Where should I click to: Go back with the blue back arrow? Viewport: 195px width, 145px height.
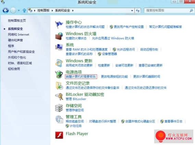click(5, 10)
